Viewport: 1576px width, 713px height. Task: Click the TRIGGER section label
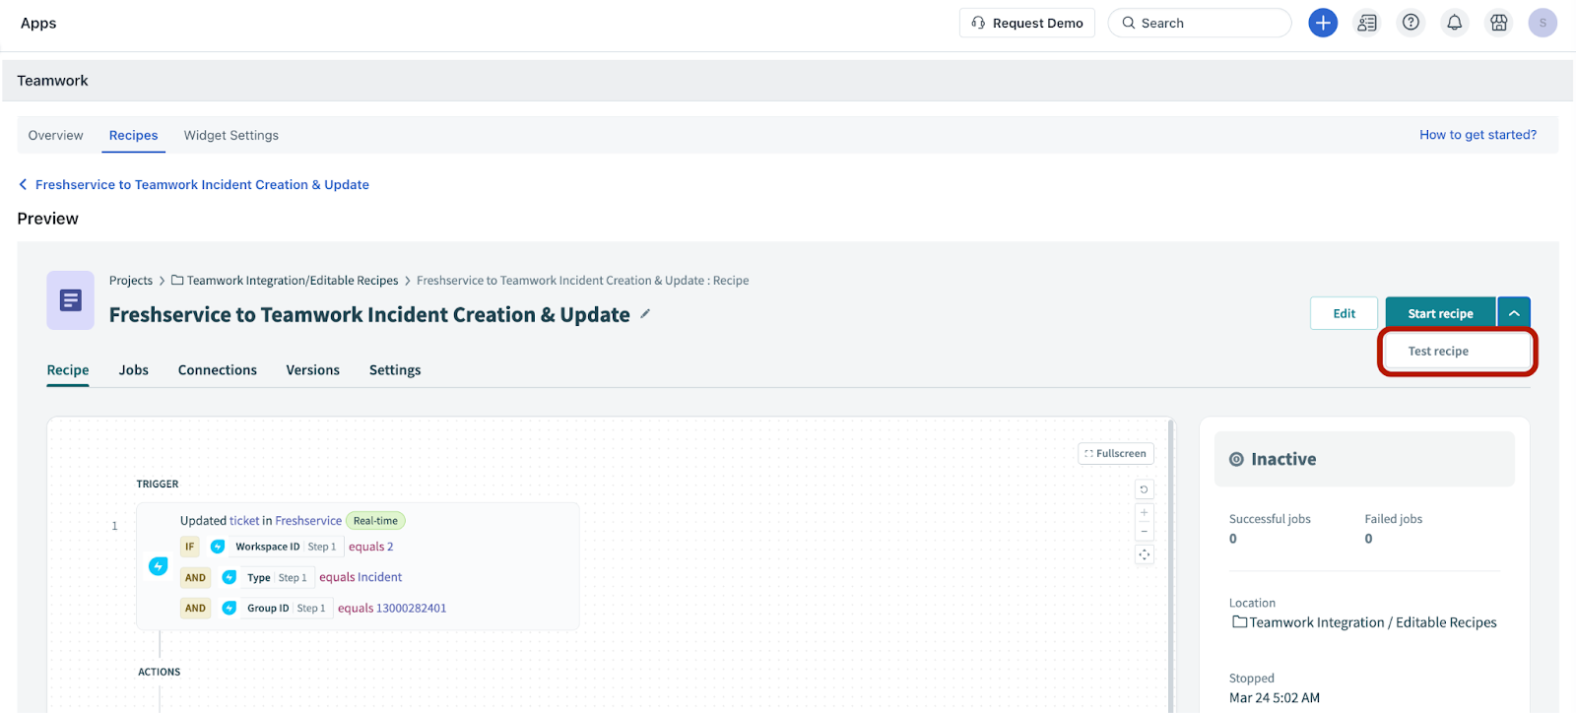tap(158, 484)
